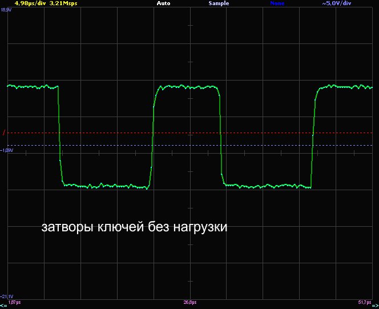Click the -1,09V center voltage label

[7, 150]
